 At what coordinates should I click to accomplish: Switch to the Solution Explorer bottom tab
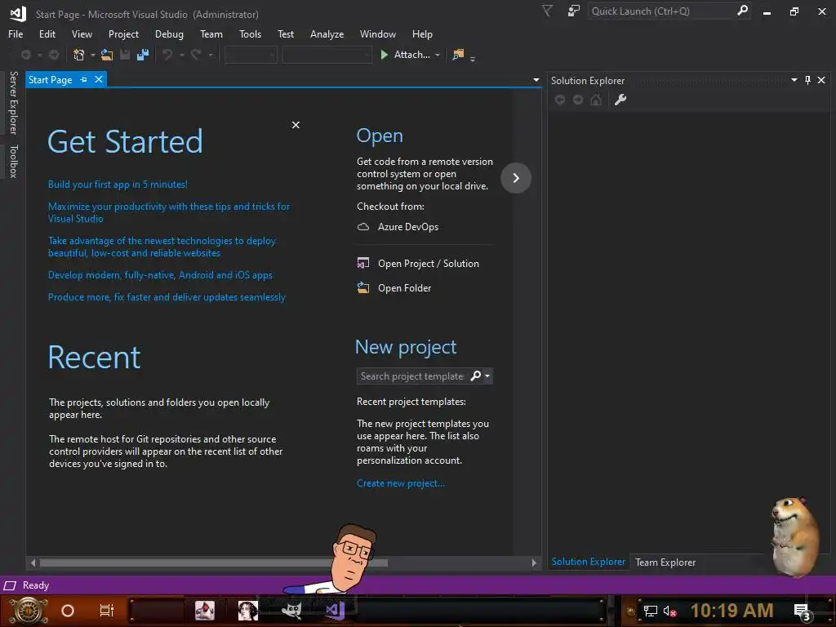588,562
